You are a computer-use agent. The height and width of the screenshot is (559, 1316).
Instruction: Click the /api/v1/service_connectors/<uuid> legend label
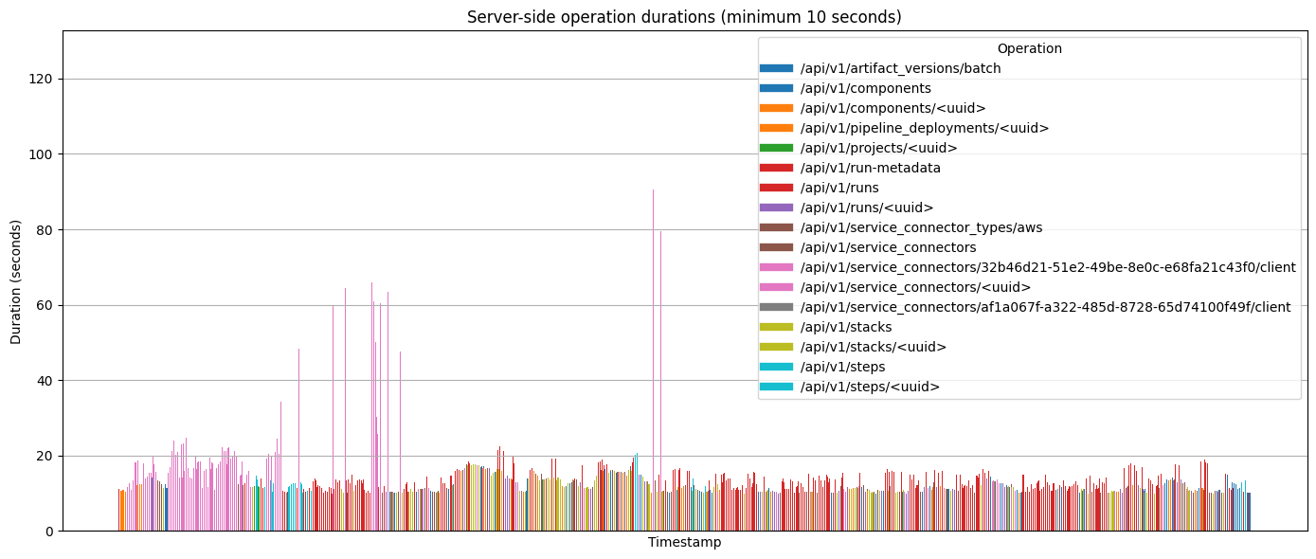(x=915, y=287)
